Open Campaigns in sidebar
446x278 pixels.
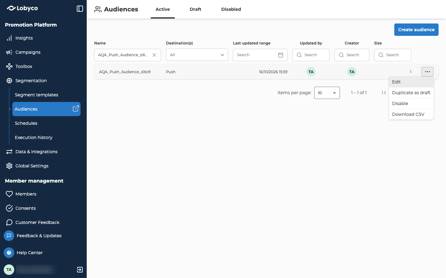point(28,52)
